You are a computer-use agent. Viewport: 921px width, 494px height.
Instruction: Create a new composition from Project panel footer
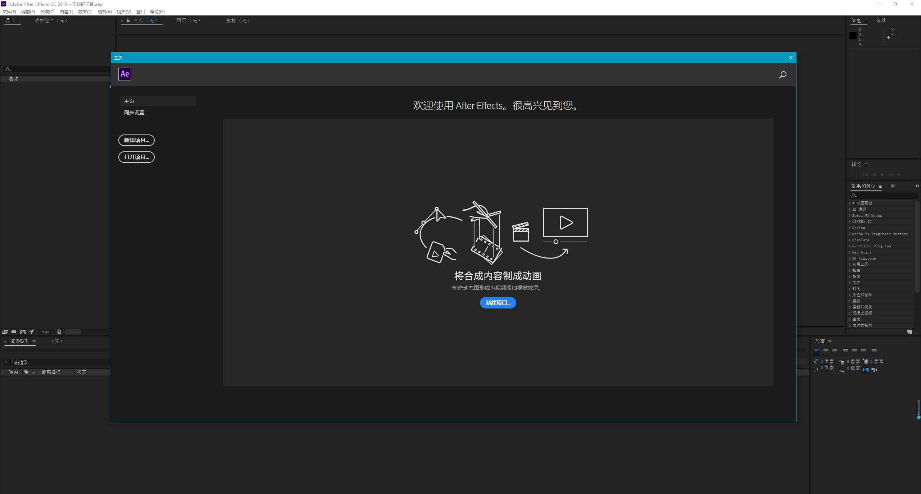click(x=23, y=332)
